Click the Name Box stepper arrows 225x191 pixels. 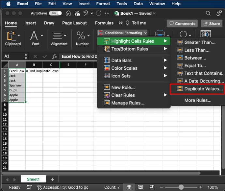coord(26,56)
